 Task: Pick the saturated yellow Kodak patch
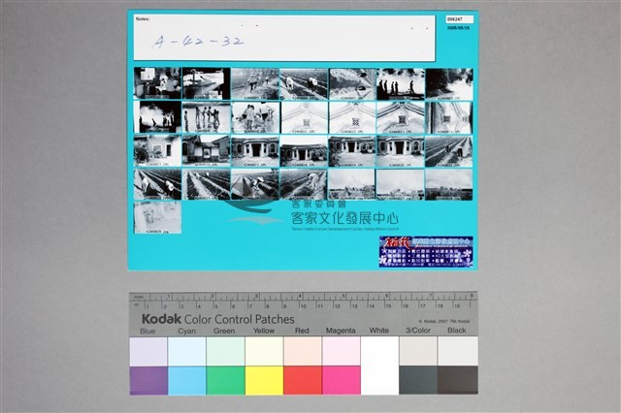pyautogui.click(x=264, y=380)
